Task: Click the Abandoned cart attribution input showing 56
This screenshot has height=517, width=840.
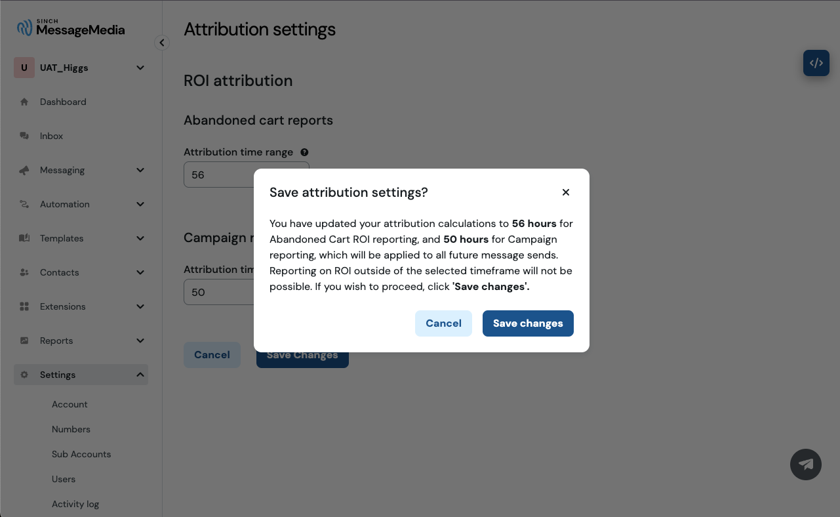Action: click(x=246, y=175)
